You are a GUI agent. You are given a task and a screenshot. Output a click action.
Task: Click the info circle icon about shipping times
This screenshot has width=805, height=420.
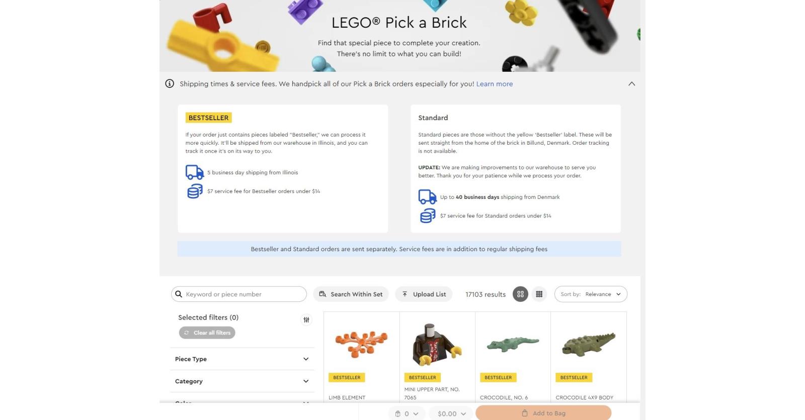pyautogui.click(x=170, y=84)
